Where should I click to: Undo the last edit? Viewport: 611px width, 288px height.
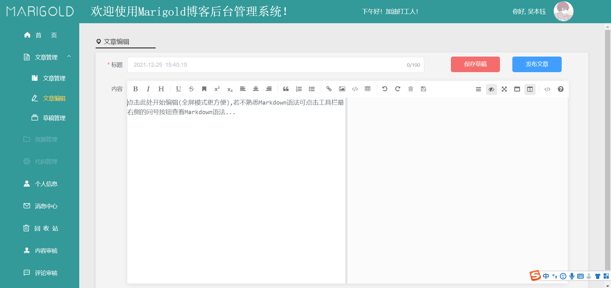coord(385,89)
